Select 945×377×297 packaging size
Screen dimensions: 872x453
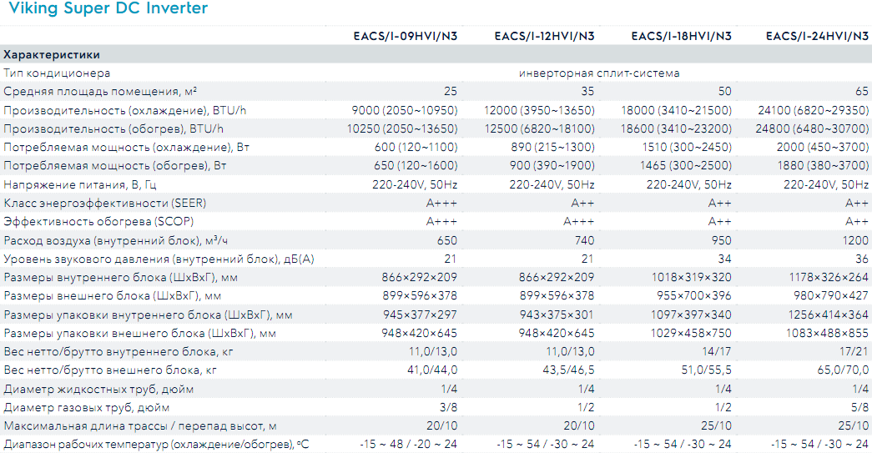pyautogui.click(x=420, y=315)
